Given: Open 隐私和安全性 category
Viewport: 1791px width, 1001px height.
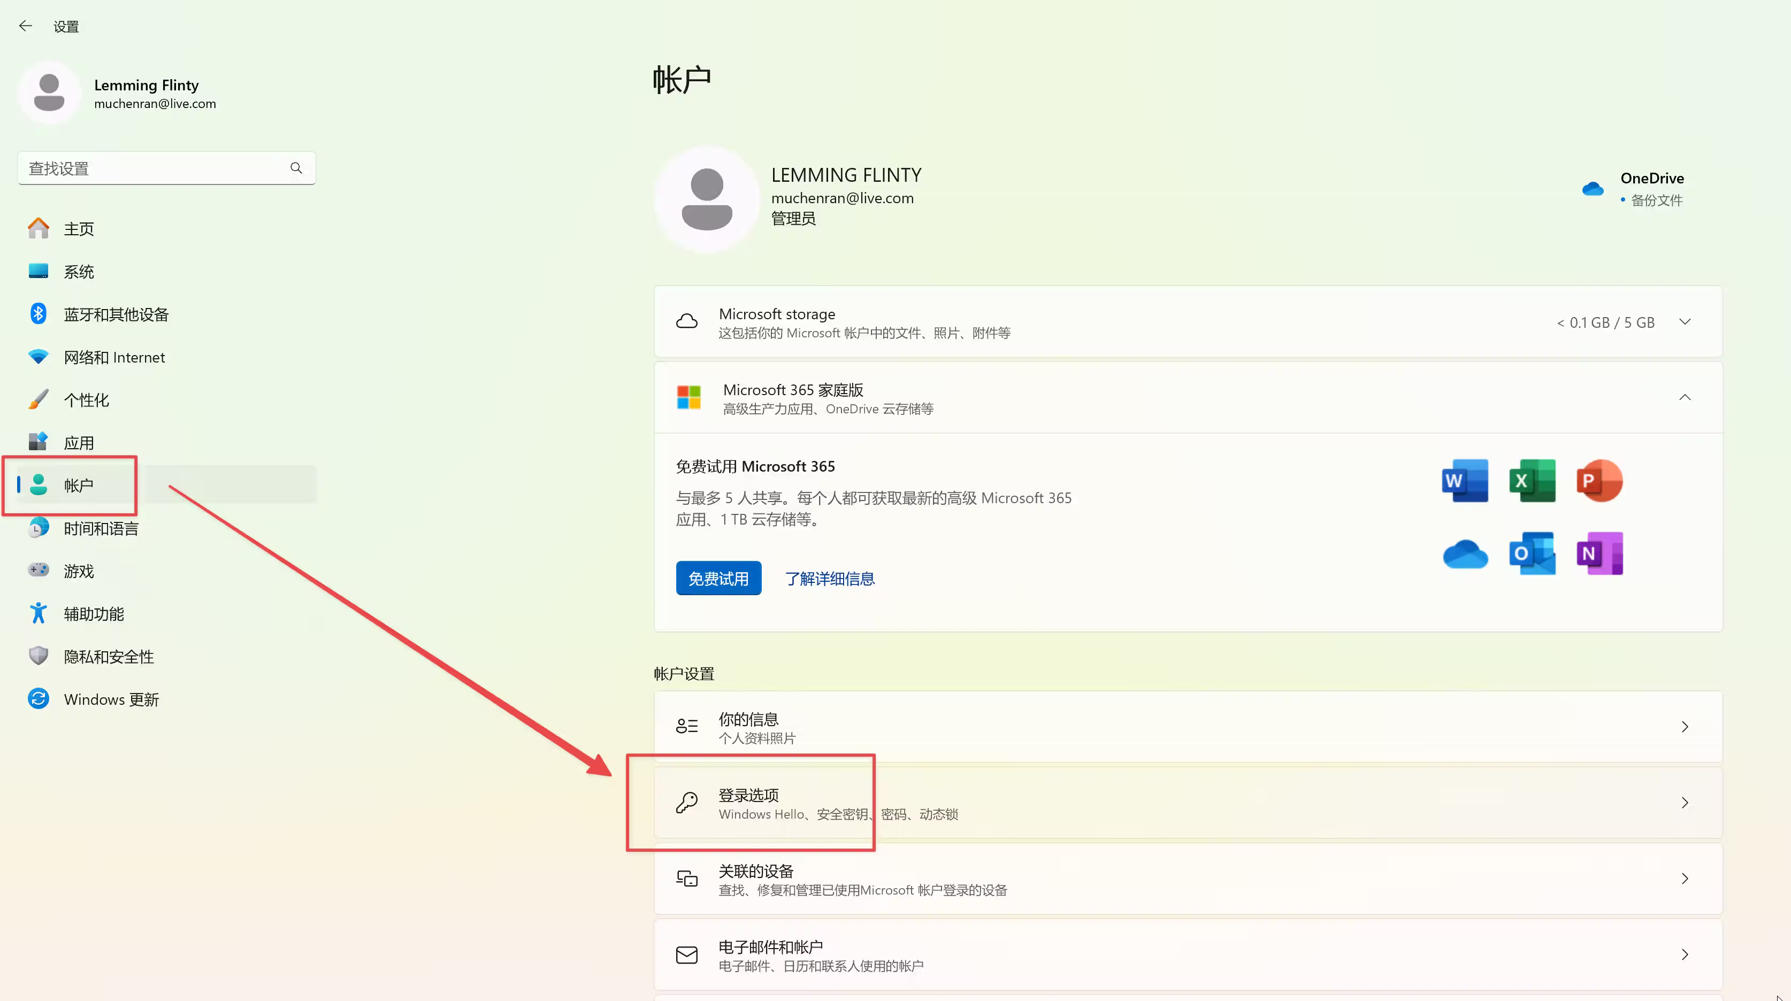Looking at the screenshot, I should pyautogui.click(x=109, y=657).
